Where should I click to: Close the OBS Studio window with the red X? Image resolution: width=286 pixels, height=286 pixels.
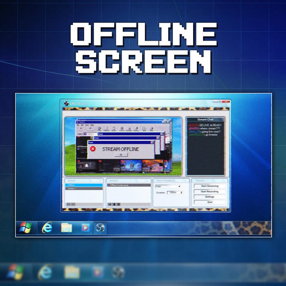[226, 102]
